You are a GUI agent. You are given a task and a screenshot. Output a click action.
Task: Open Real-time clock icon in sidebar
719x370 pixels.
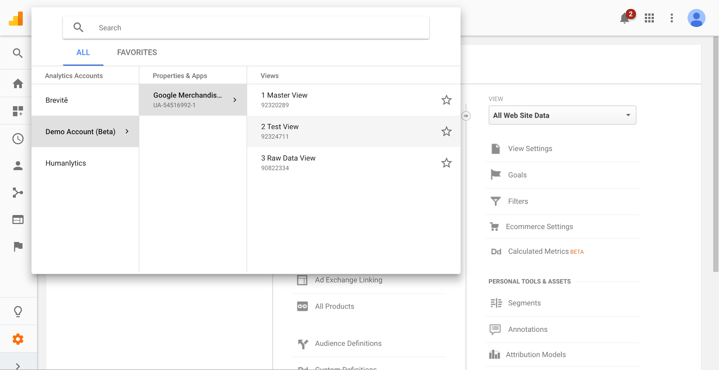[x=18, y=139]
